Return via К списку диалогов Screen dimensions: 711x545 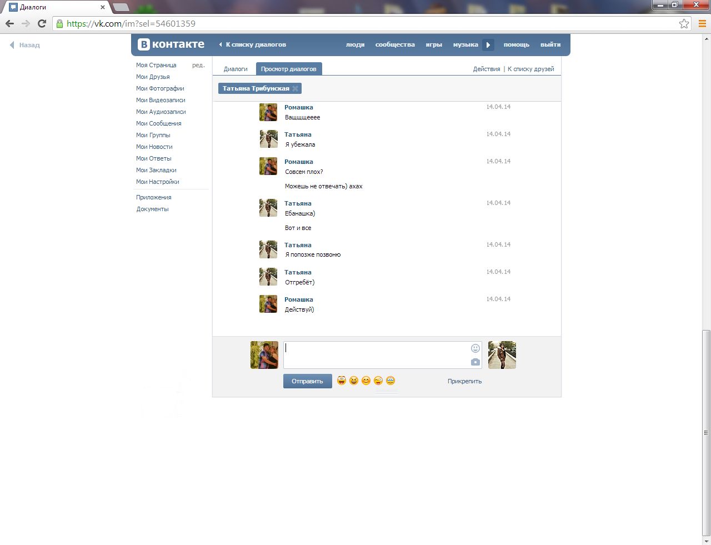[x=253, y=45]
